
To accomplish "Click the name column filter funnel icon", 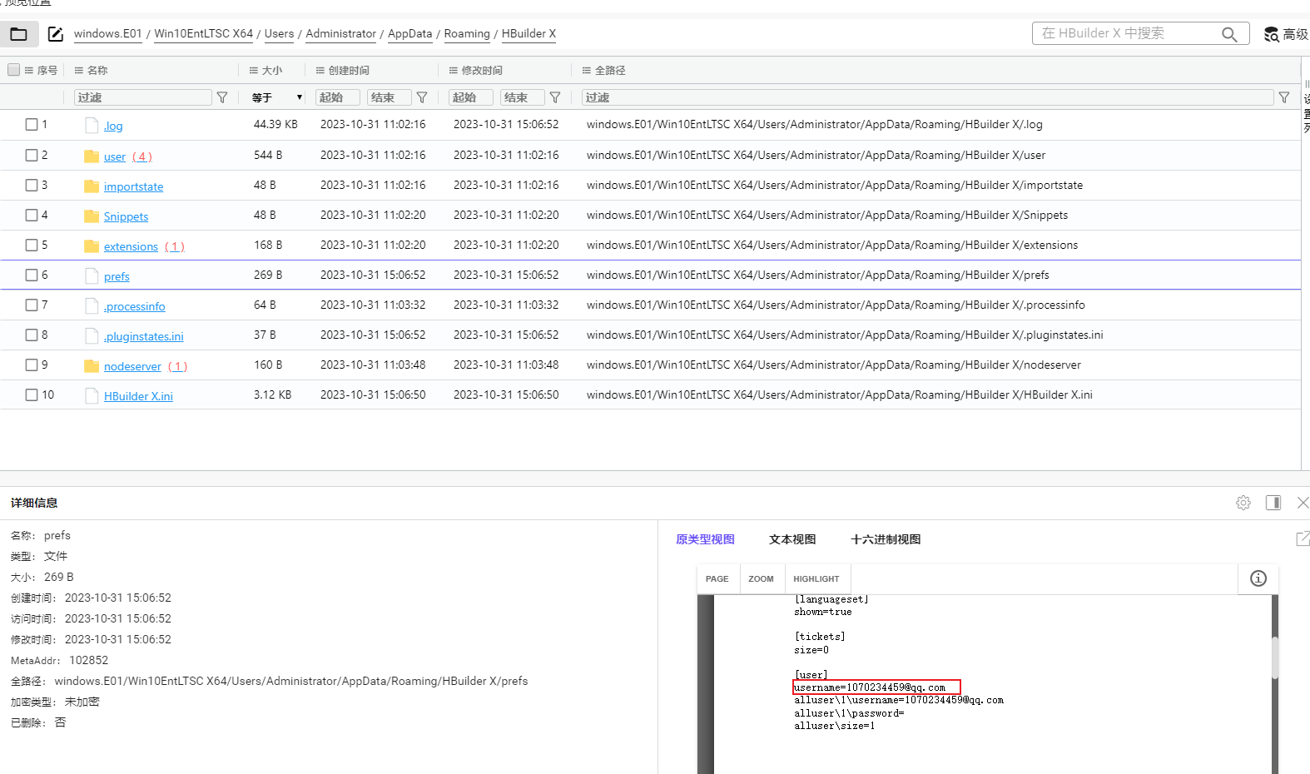I will [222, 97].
